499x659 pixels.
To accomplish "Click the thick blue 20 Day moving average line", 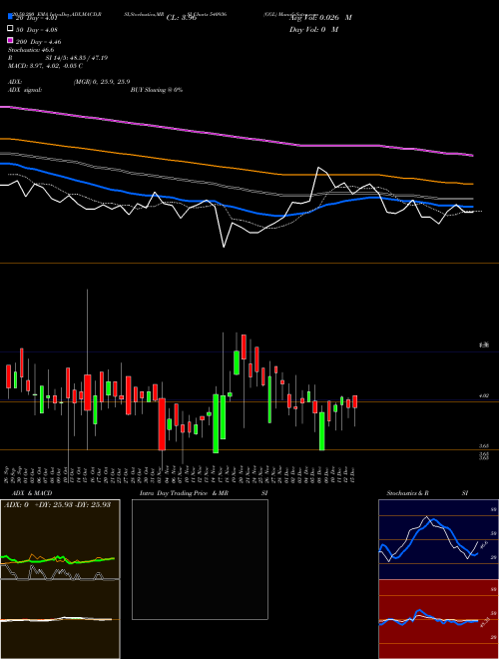I will 236,209.
